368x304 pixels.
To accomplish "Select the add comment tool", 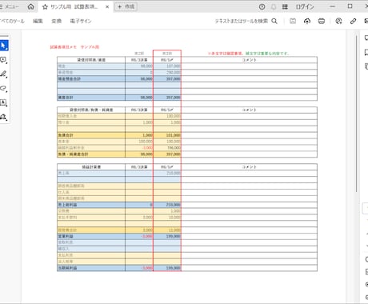I will point(3,60).
